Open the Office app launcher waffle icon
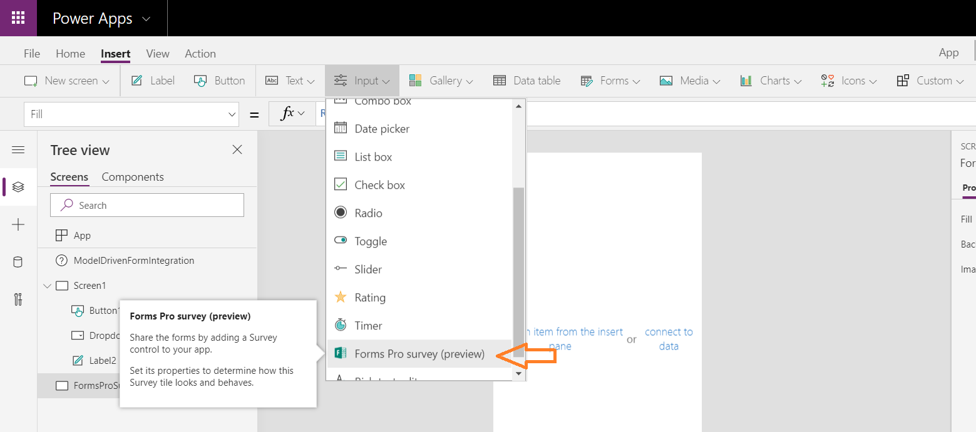The image size is (976, 432). pos(18,18)
